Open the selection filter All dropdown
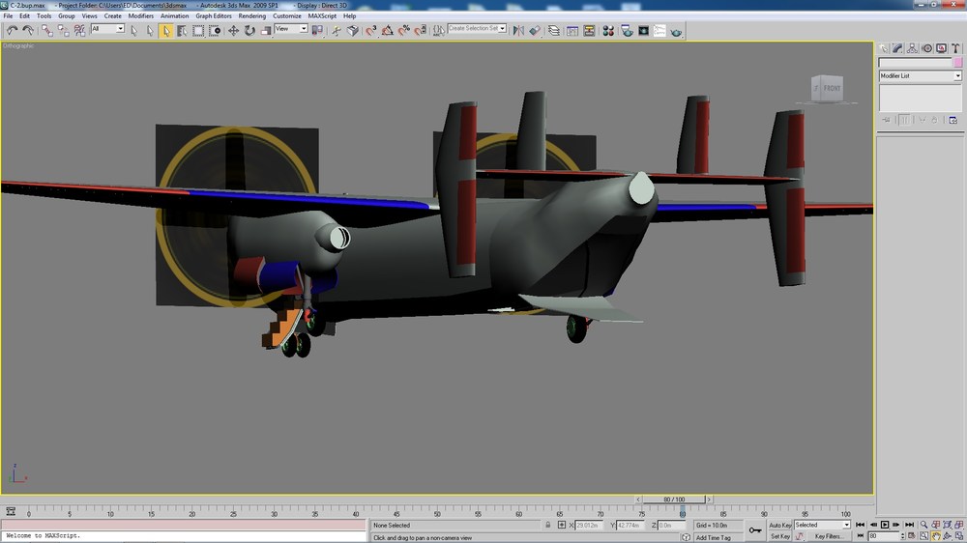This screenshot has height=543, width=967. (107, 28)
